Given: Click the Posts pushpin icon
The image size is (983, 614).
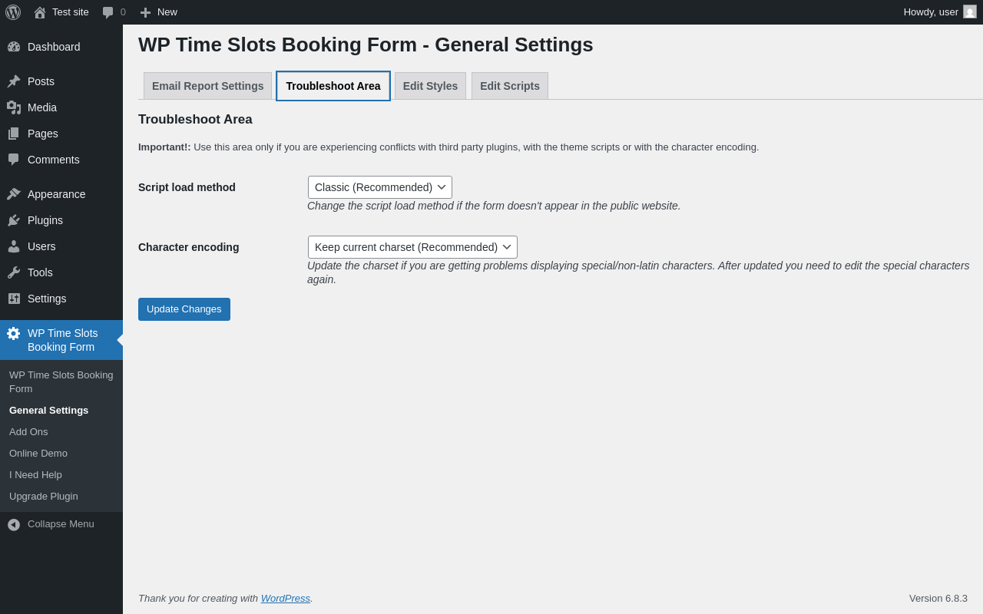Looking at the screenshot, I should tap(14, 81).
